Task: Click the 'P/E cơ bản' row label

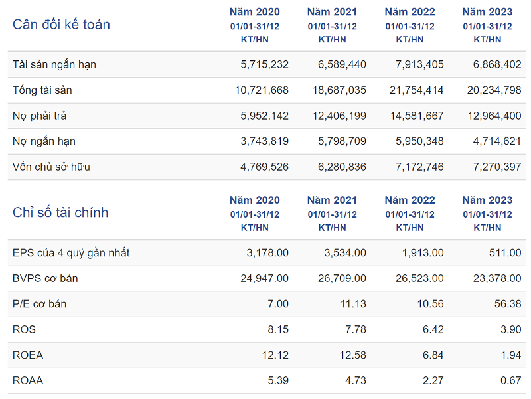Action: pos(39,304)
